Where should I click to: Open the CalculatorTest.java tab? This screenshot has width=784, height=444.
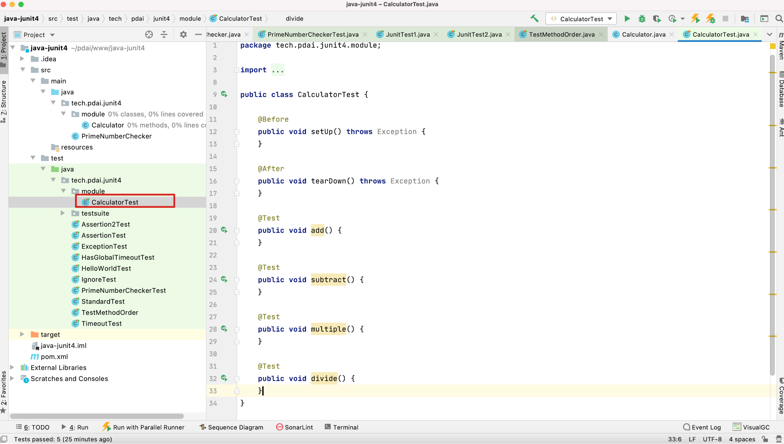point(720,34)
